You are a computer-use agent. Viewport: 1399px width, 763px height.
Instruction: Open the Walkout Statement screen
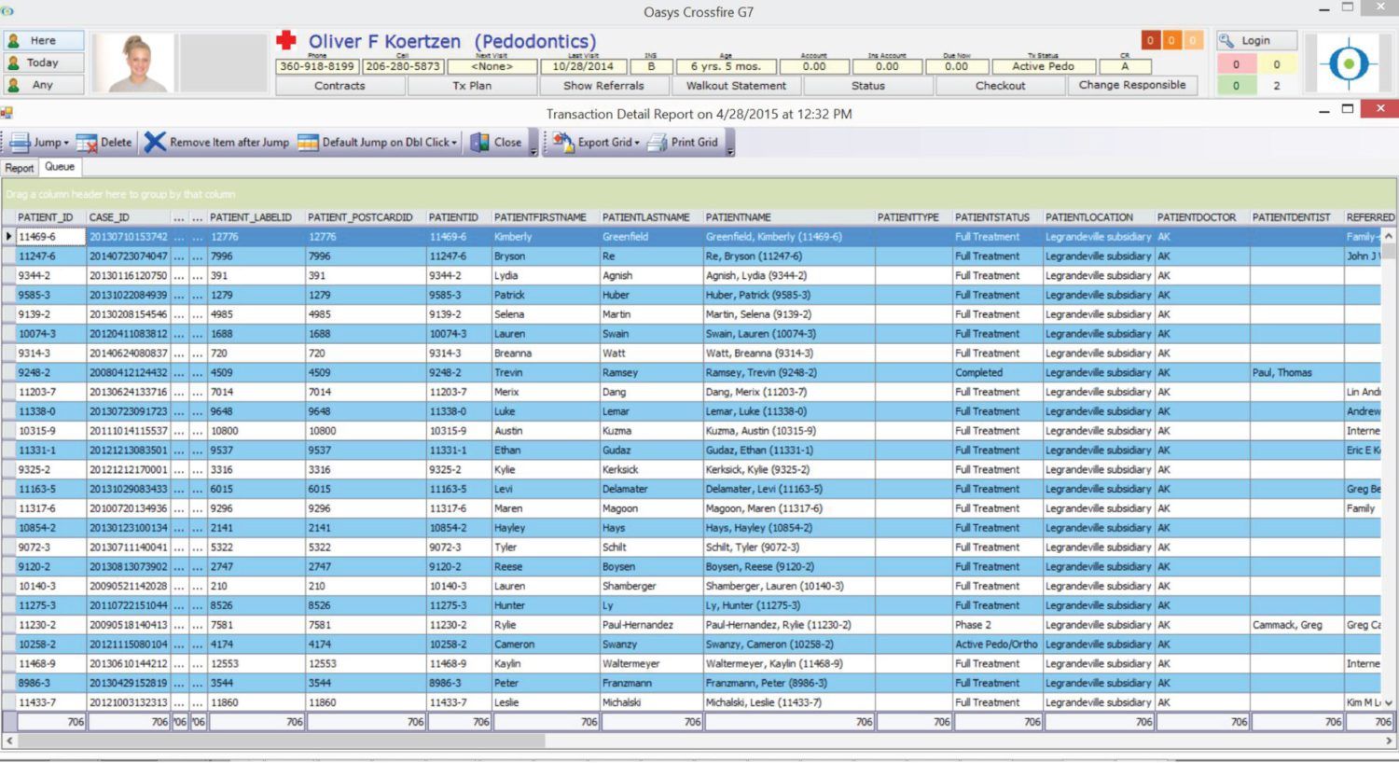(x=736, y=85)
